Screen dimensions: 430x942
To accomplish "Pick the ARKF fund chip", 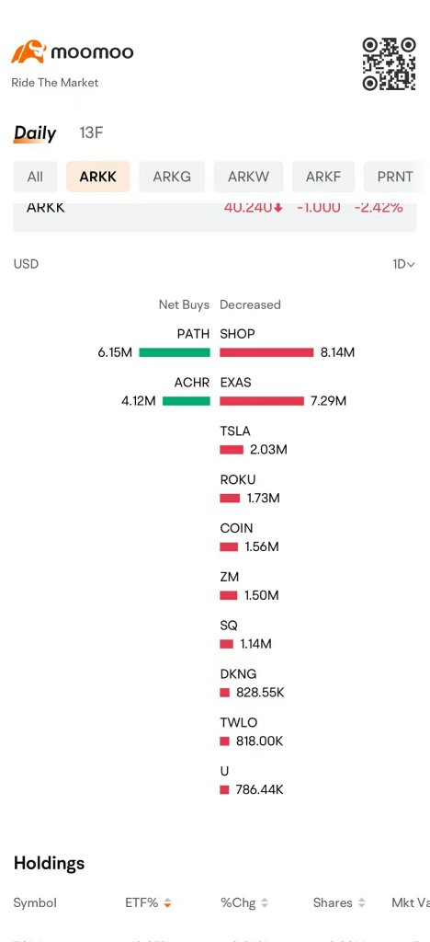I will click(323, 177).
